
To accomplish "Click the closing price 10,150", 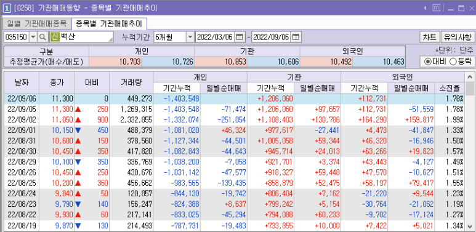I will (x=62, y=130).
